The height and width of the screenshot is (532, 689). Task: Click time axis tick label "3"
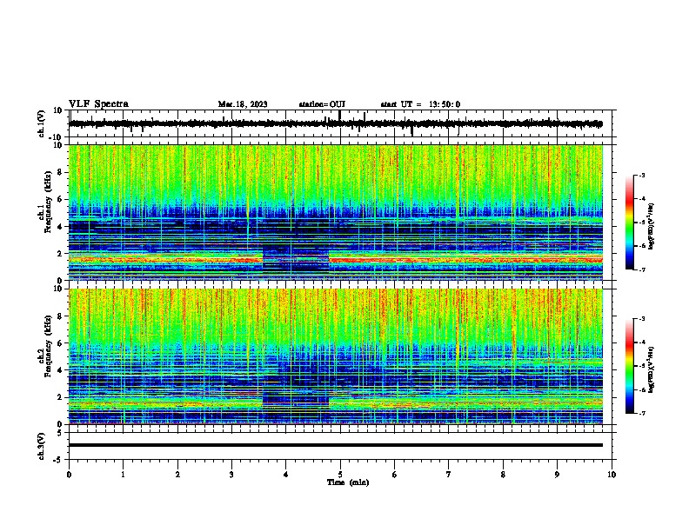click(x=231, y=475)
